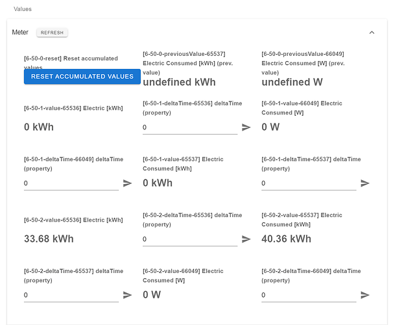Collapse the Meter panel with the chevron
Viewport: 393px width, 325px height.
[x=372, y=32]
